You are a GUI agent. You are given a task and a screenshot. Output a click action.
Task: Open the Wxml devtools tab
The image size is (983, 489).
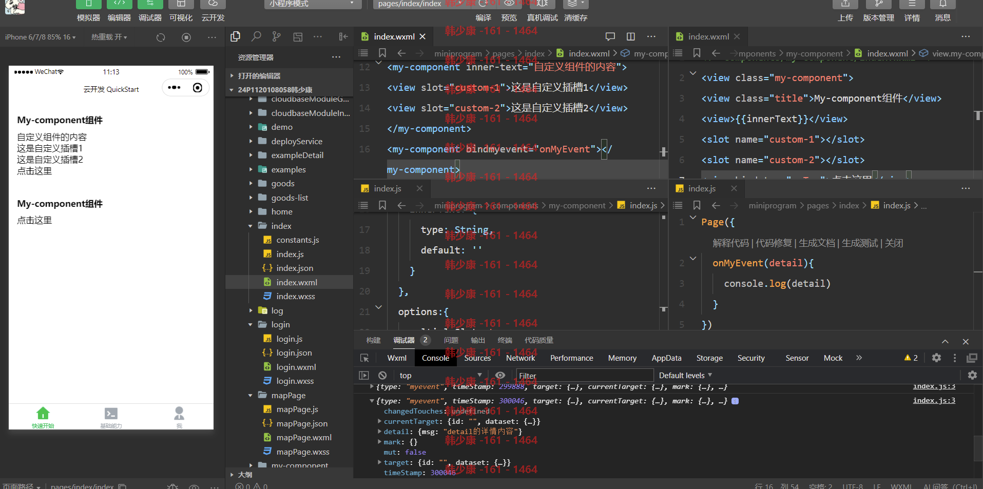pos(397,358)
